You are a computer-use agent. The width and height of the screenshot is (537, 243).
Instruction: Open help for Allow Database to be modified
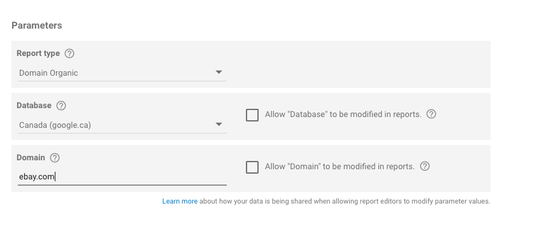tap(431, 114)
